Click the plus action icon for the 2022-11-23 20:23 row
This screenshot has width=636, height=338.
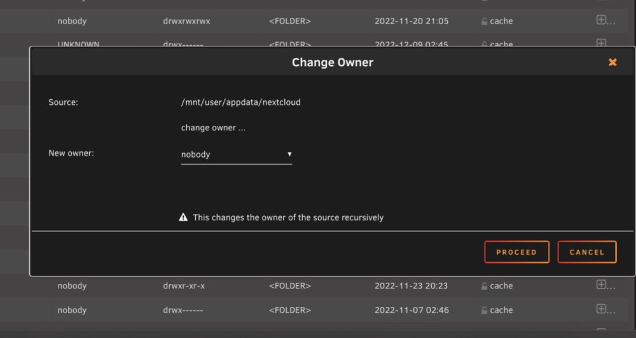601,285
